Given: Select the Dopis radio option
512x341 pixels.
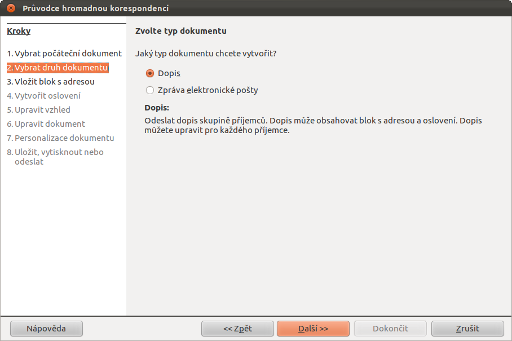Looking at the screenshot, I should pyautogui.click(x=163, y=73).
